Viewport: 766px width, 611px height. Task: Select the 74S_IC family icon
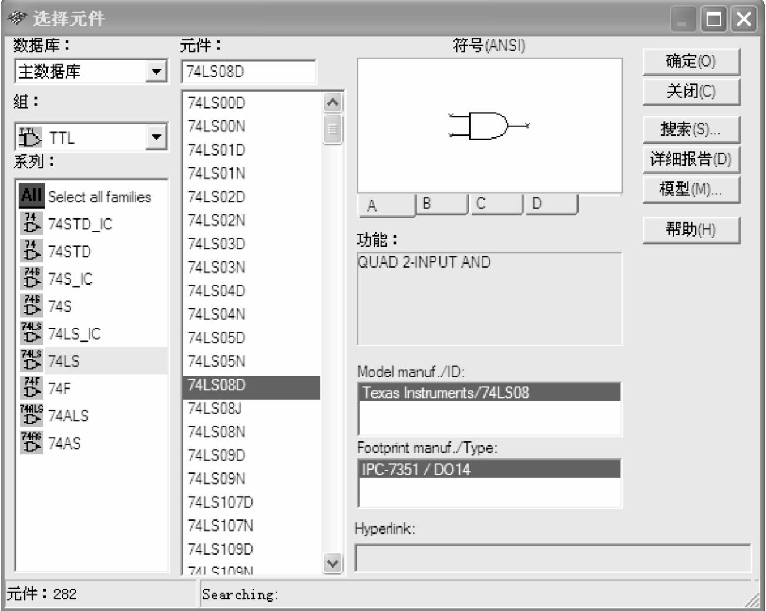31,278
